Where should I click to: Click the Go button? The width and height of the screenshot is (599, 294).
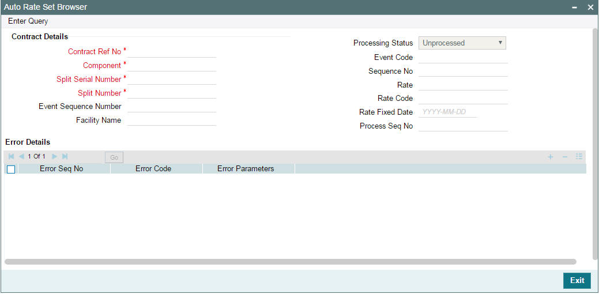(114, 157)
